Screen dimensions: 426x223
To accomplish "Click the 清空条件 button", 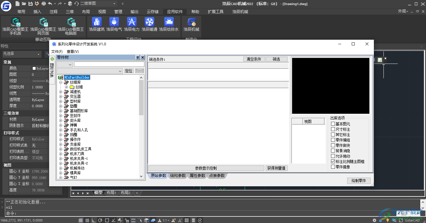I will click(x=254, y=59).
